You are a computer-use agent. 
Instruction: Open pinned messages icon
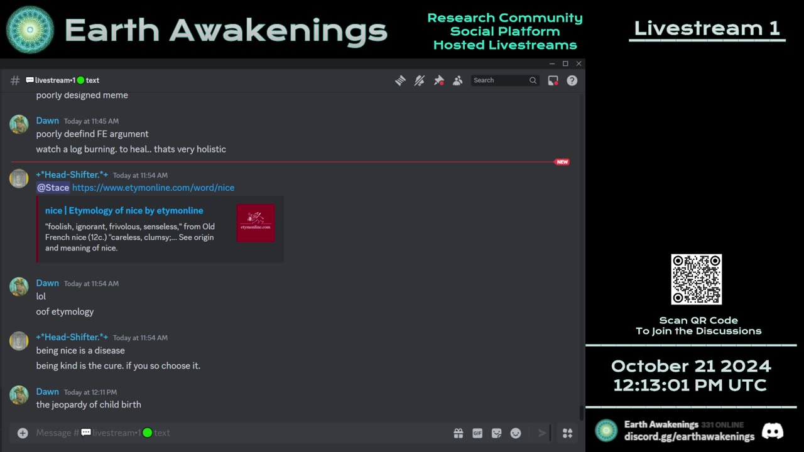pyautogui.click(x=439, y=80)
